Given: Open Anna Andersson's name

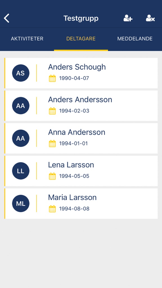Looking at the screenshot, I should tap(76, 132).
